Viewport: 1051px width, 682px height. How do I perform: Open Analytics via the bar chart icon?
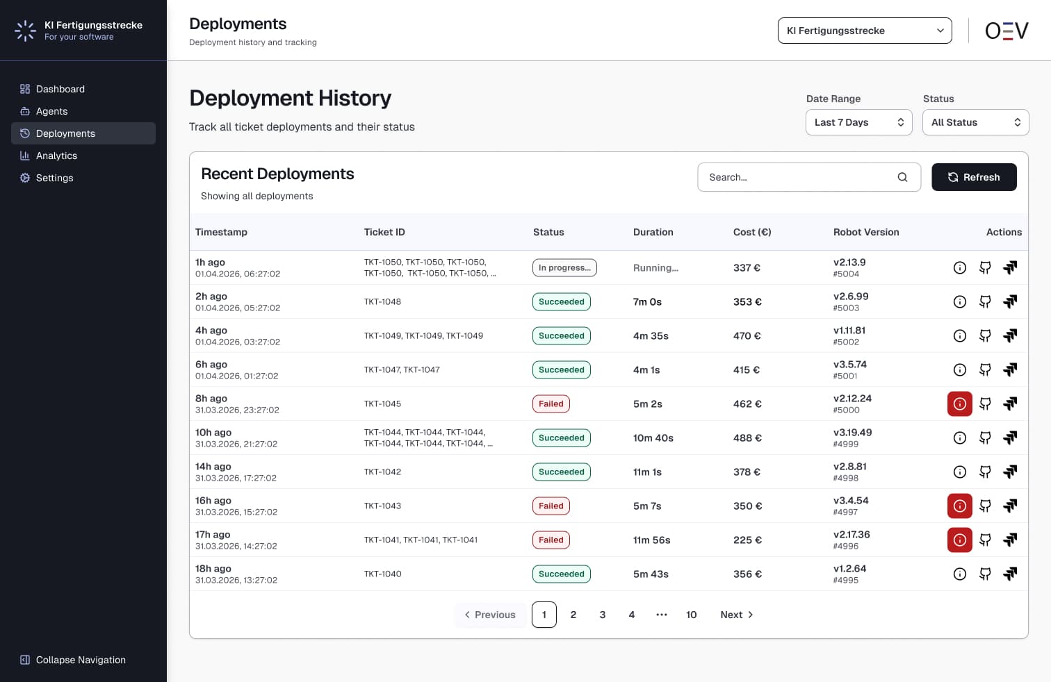24,156
